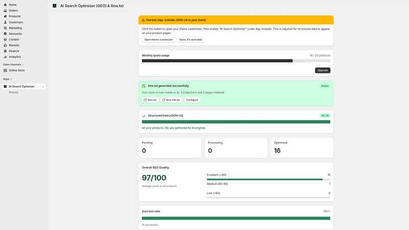Click the Online Store icon
The width and height of the screenshot is (409, 230).
tap(5, 70)
